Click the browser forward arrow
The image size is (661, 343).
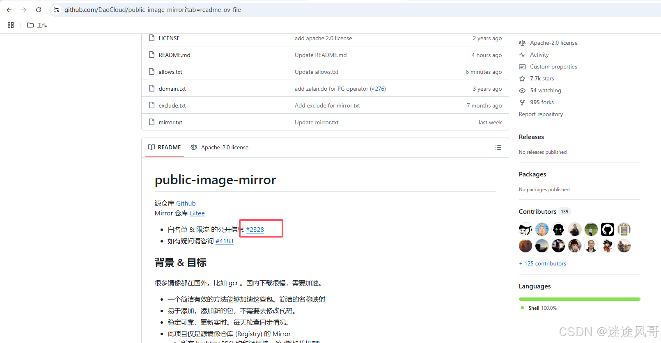(x=24, y=10)
